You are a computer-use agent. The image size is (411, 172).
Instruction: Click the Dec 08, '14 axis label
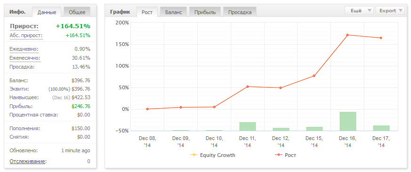147,142
